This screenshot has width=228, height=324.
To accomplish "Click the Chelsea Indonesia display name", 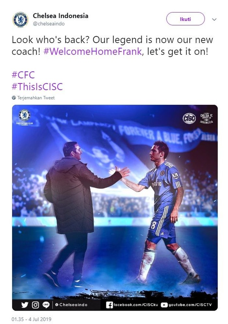I will [x=61, y=16].
